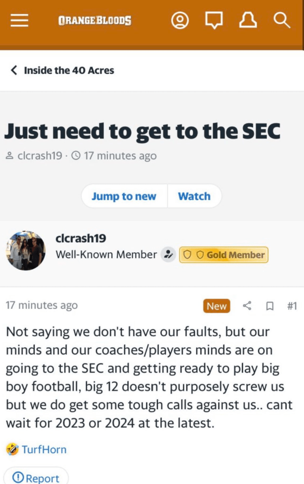
Task: Click the OrangeBloods site logo
Action: [x=95, y=21]
